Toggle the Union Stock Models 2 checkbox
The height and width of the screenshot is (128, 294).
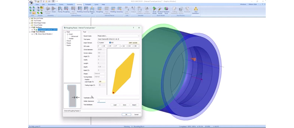(x=34, y=34)
